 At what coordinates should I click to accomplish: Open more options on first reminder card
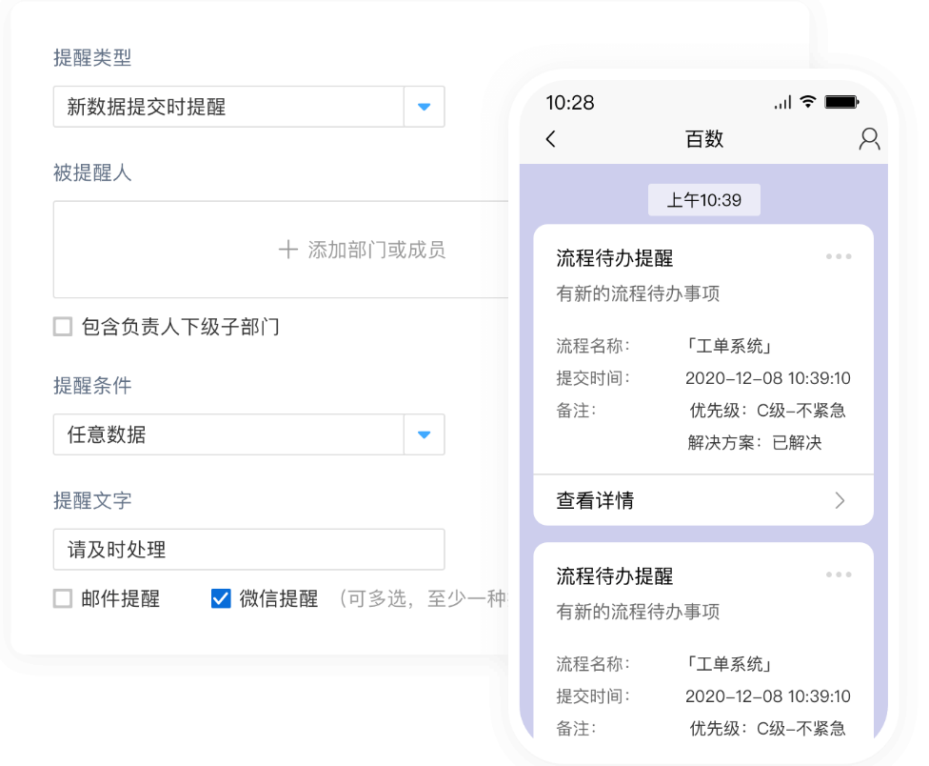839,256
